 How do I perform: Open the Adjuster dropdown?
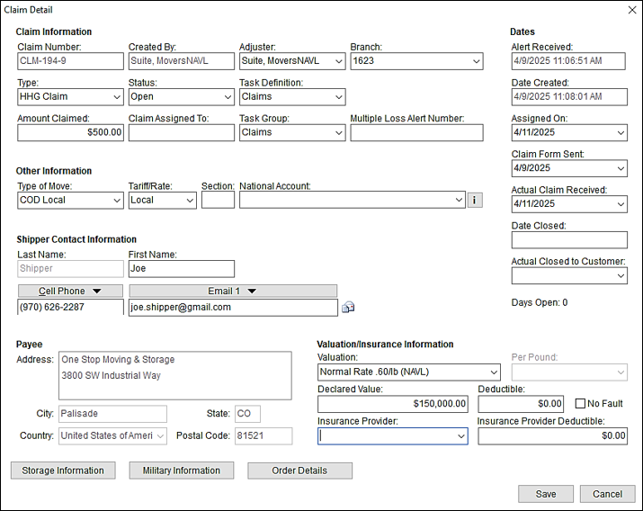(x=338, y=61)
